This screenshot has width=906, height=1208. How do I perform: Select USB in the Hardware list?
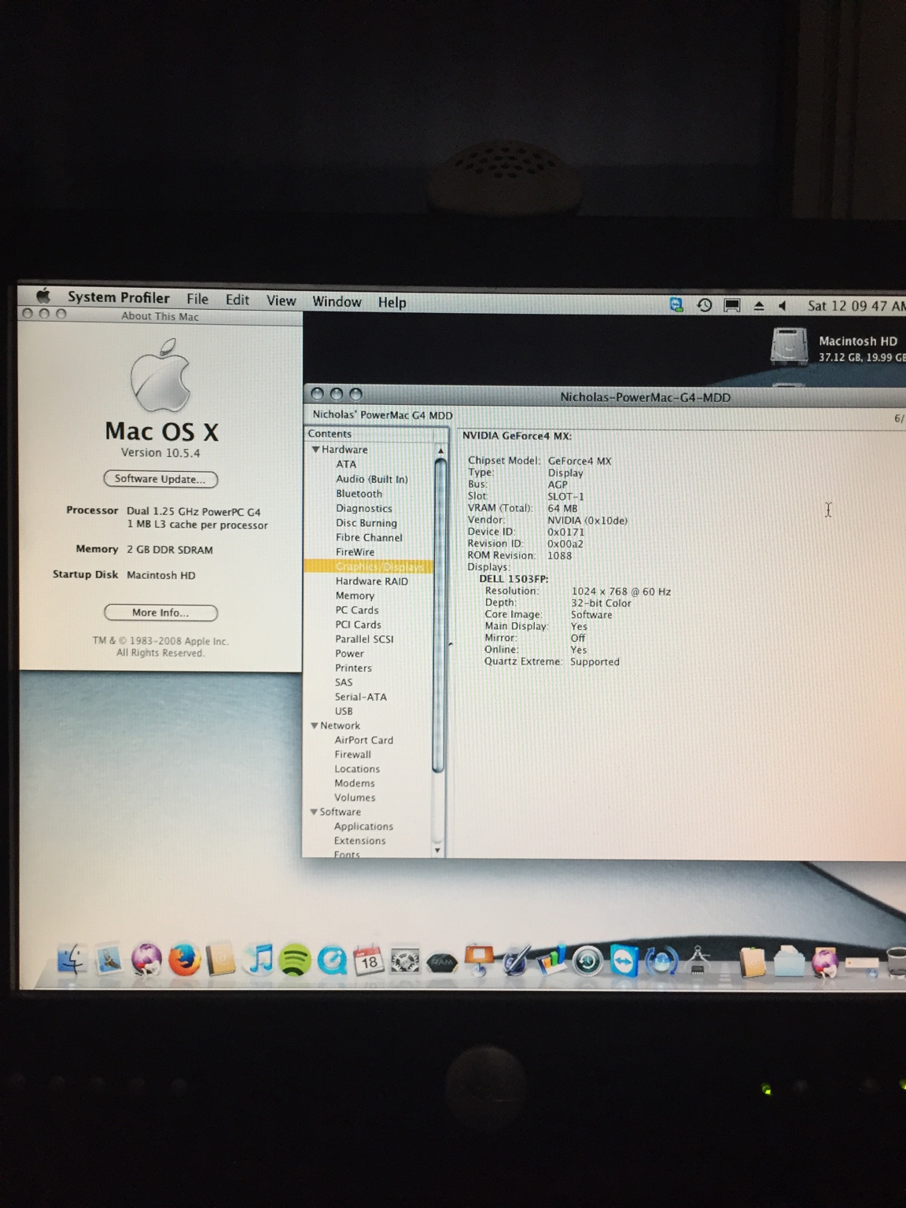click(x=344, y=711)
